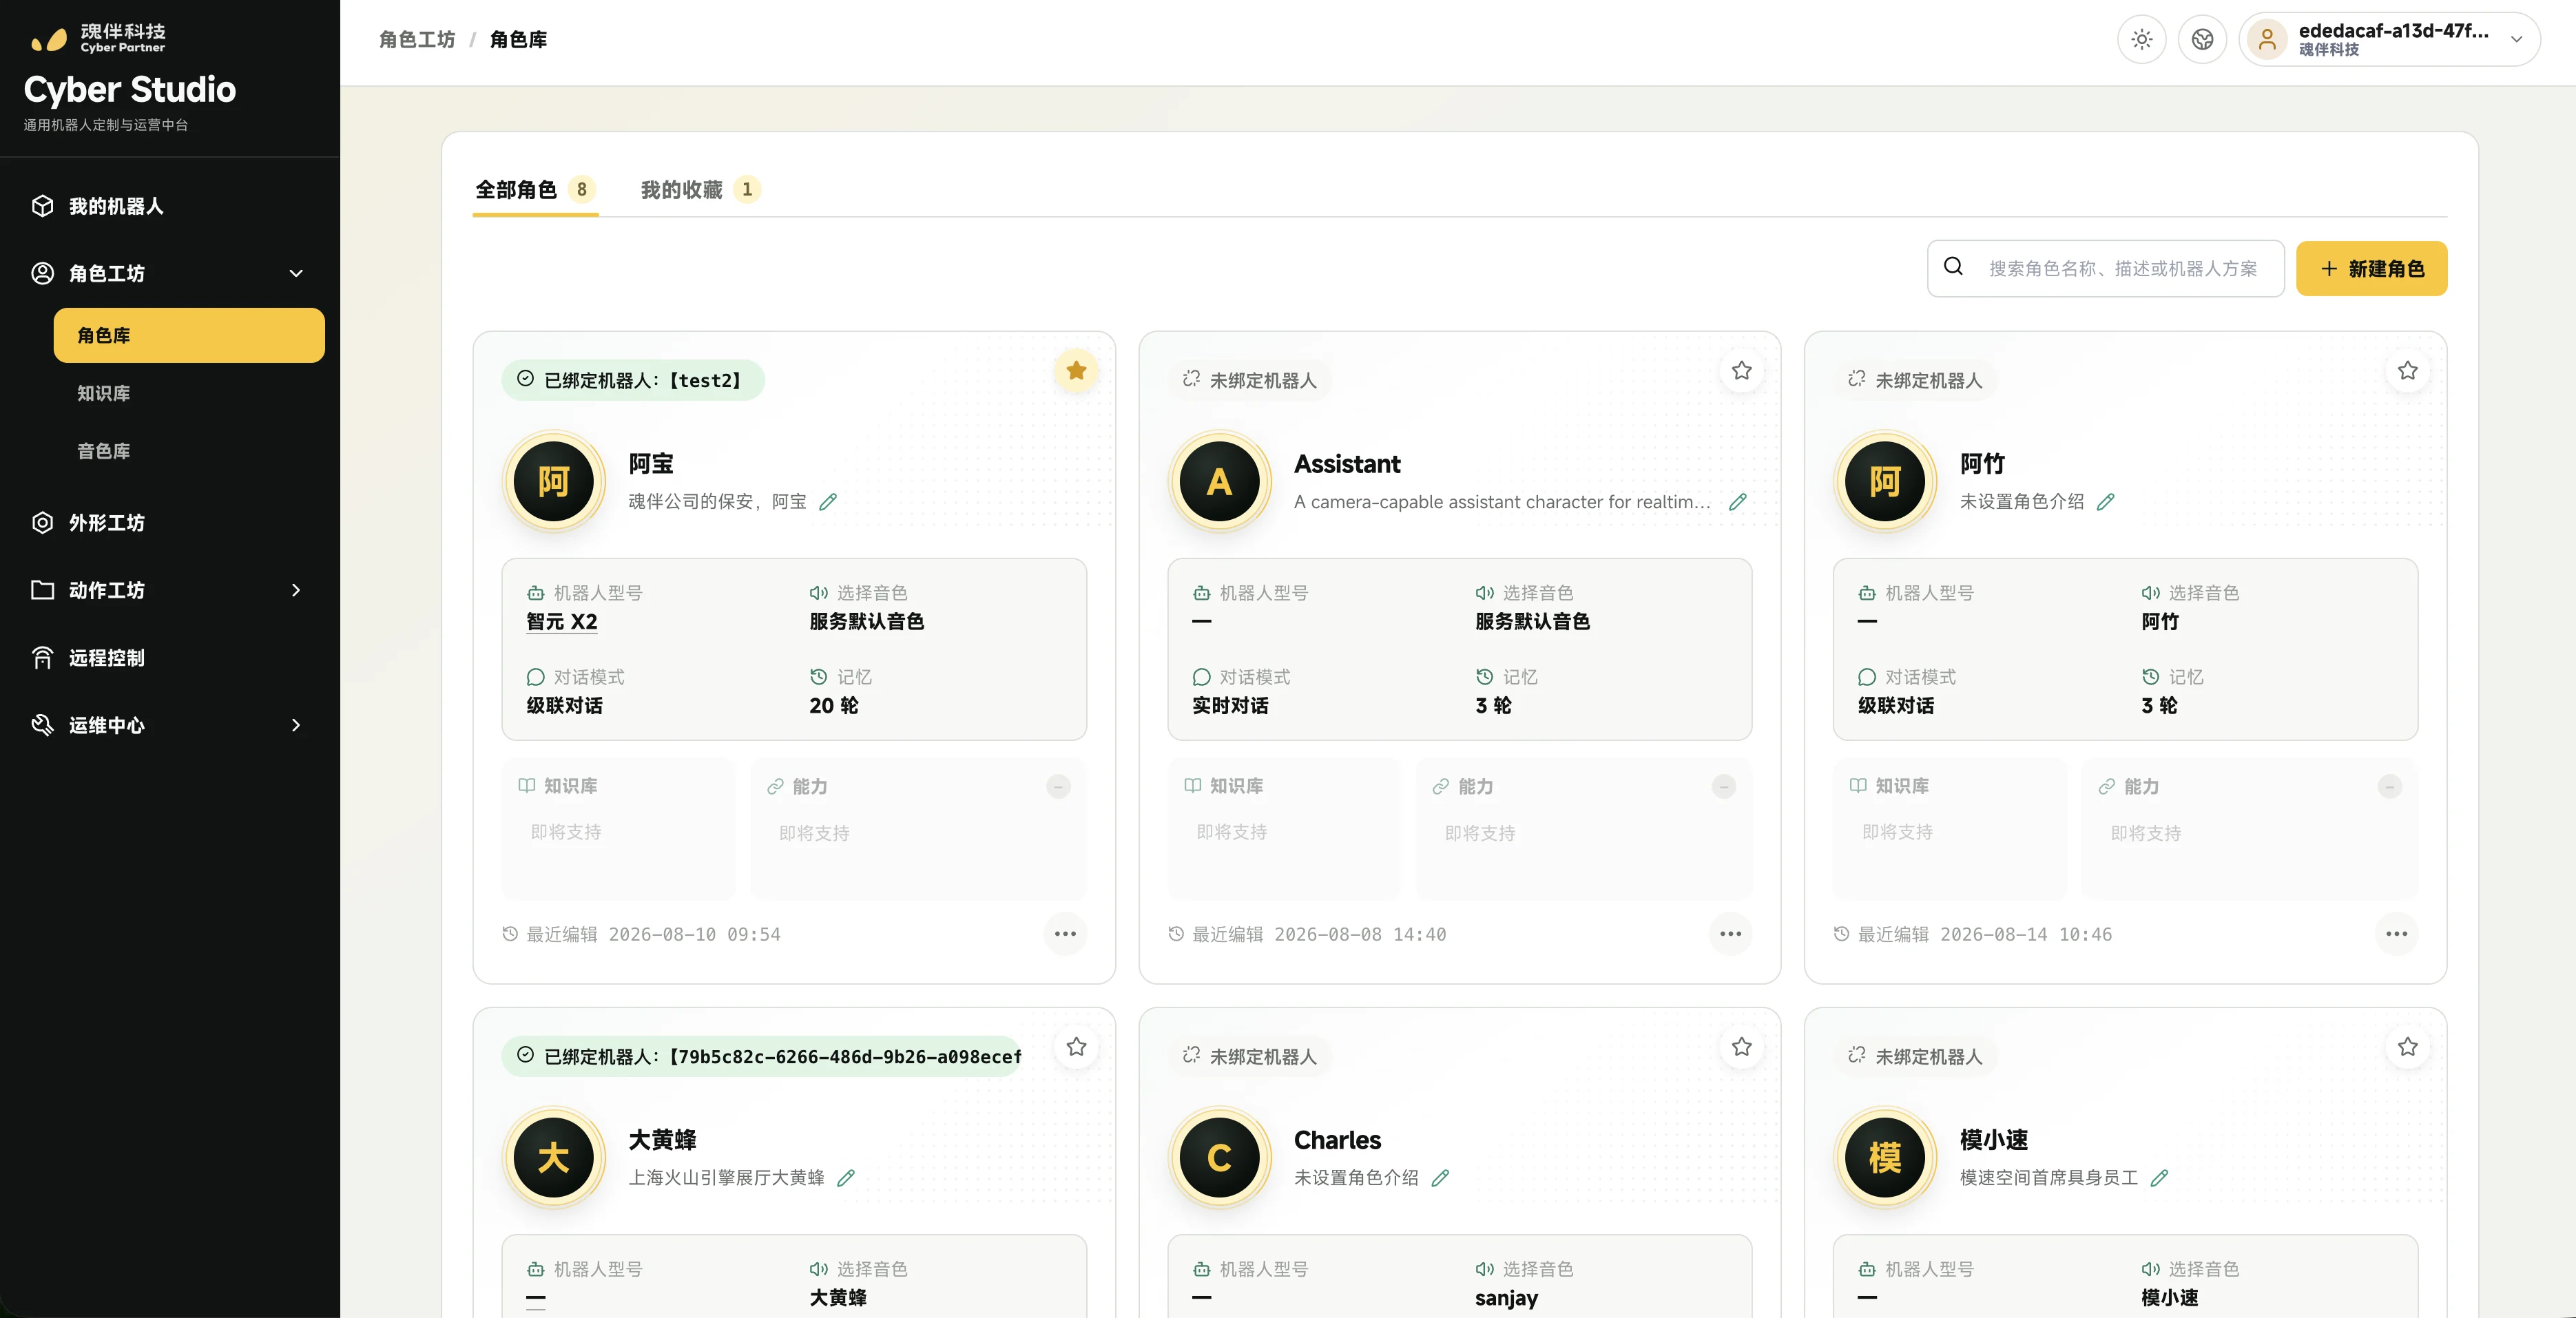Open 知识库 in the sidebar

(189, 393)
